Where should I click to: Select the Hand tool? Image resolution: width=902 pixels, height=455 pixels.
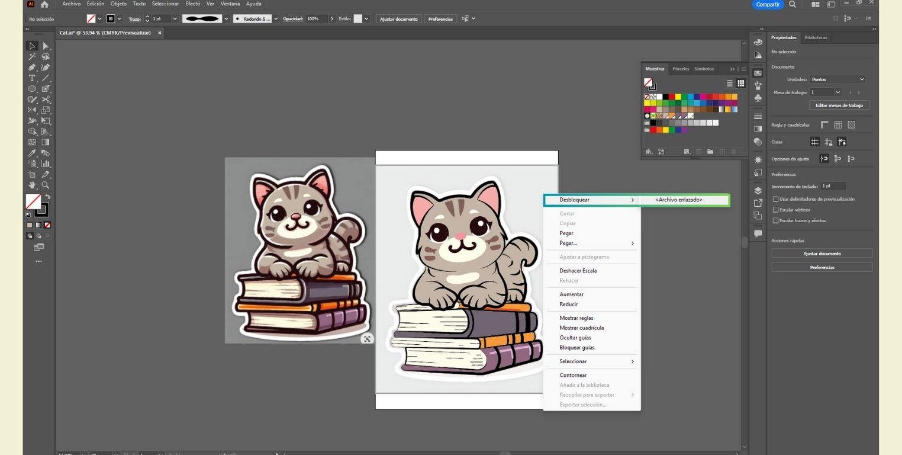click(x=33, y=185)
